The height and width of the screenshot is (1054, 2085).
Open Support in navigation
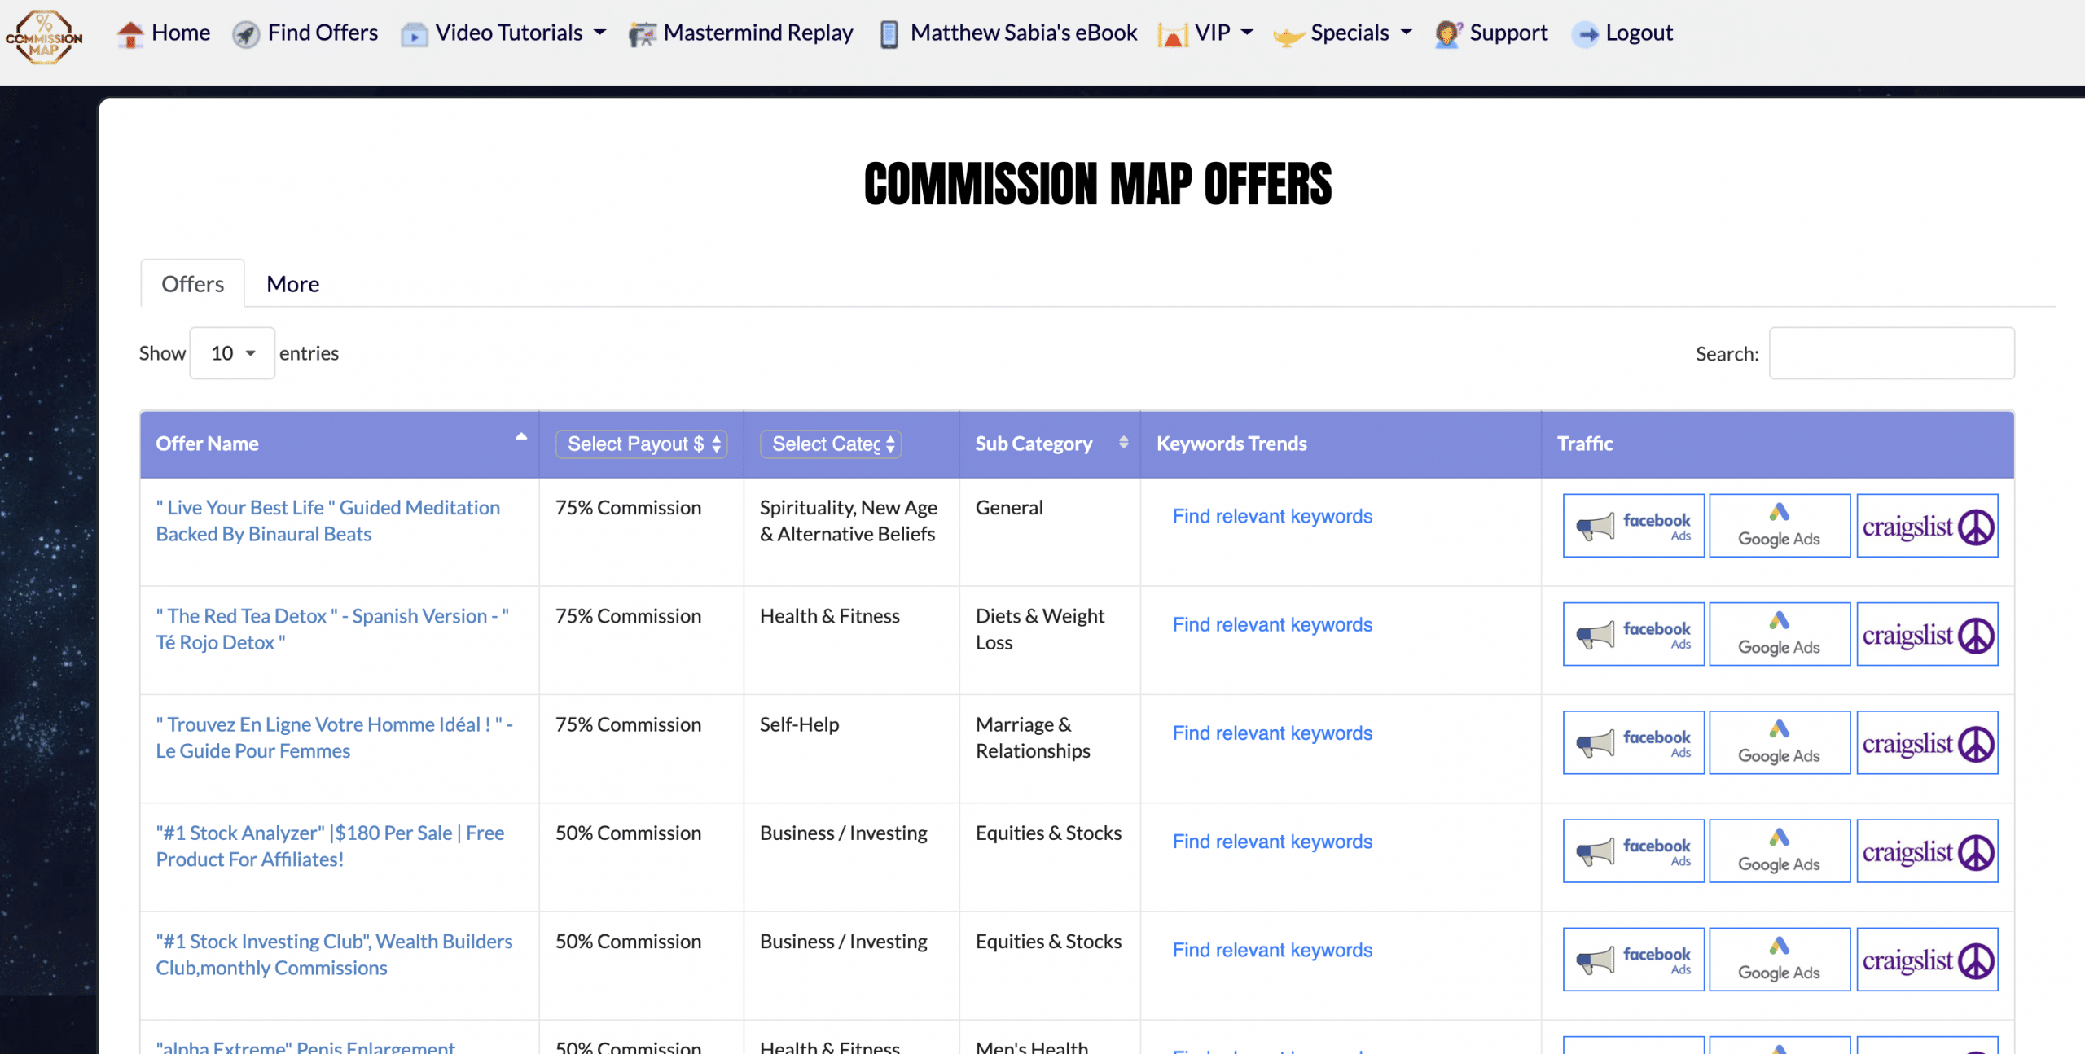[x=1508, y=33]
